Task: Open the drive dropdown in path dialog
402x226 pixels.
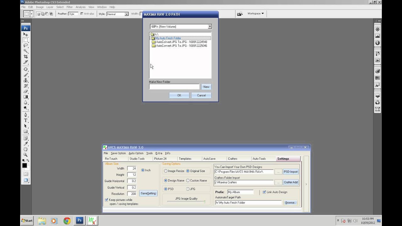Action: coord(210,27)
